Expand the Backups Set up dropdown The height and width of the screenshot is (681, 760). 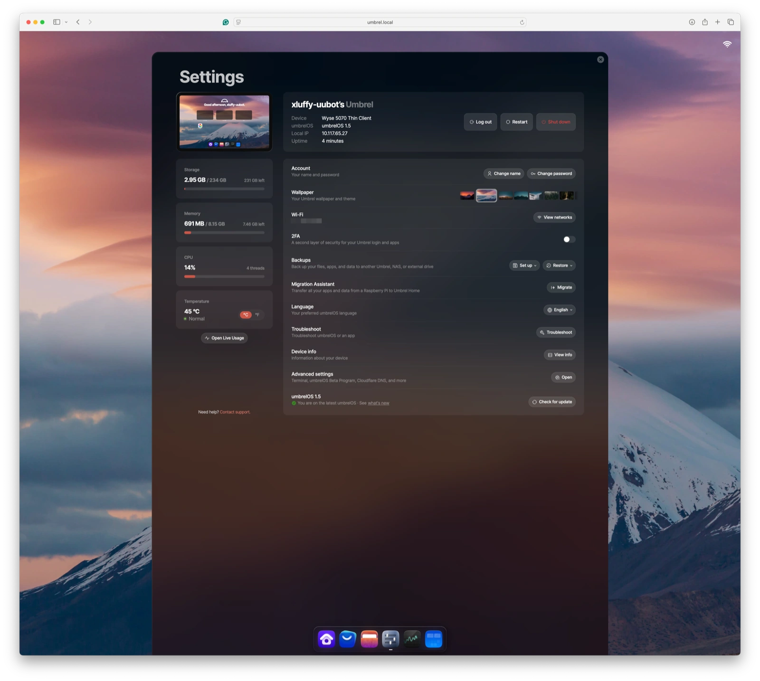tap(524, 265)
